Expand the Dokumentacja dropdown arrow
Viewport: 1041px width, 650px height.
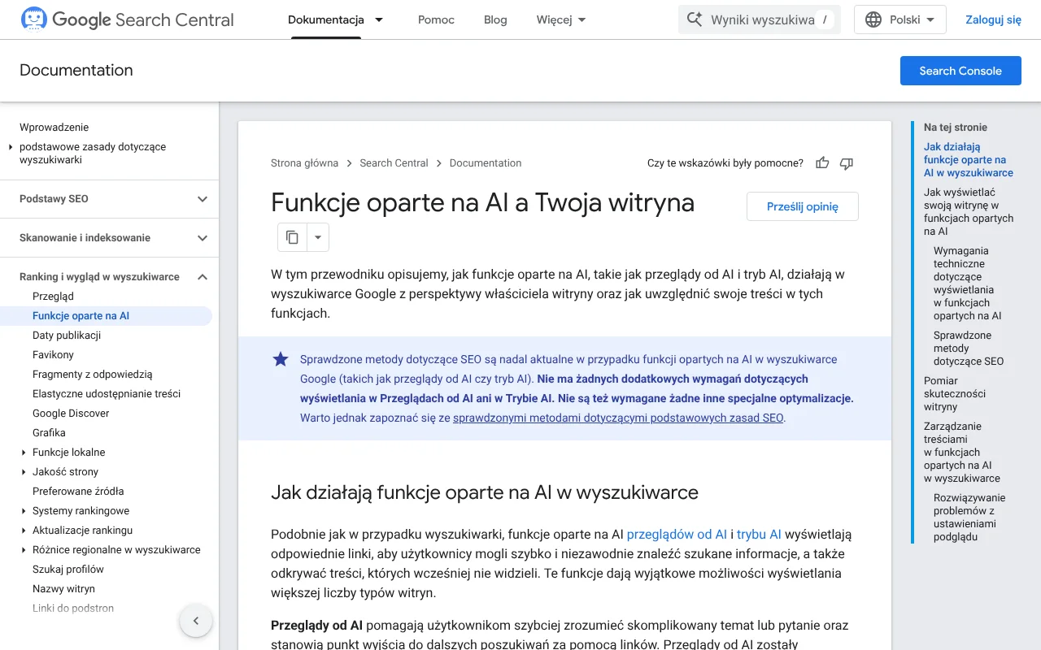point(379,19)
